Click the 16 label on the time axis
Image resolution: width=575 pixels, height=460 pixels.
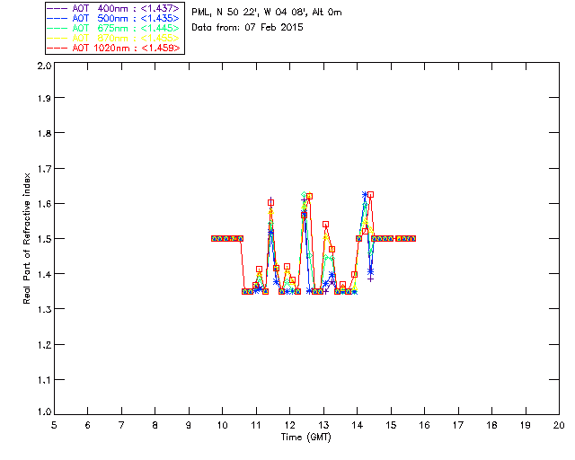(425, 425)
